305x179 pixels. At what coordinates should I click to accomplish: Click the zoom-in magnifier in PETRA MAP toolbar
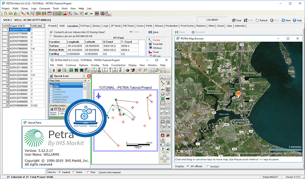(157, 70)
